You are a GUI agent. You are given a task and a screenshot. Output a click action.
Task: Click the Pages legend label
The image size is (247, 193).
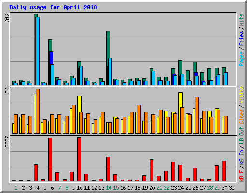[242, 59]
